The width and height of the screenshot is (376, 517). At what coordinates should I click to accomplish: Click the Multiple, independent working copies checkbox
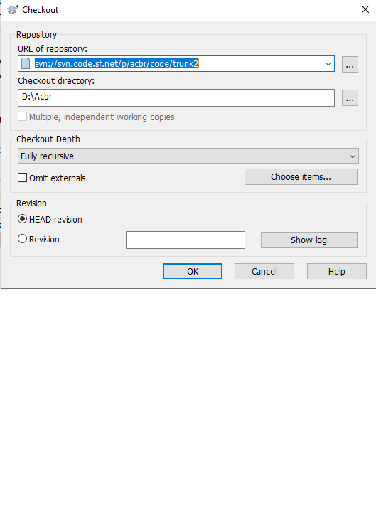(x=23, y=117)
